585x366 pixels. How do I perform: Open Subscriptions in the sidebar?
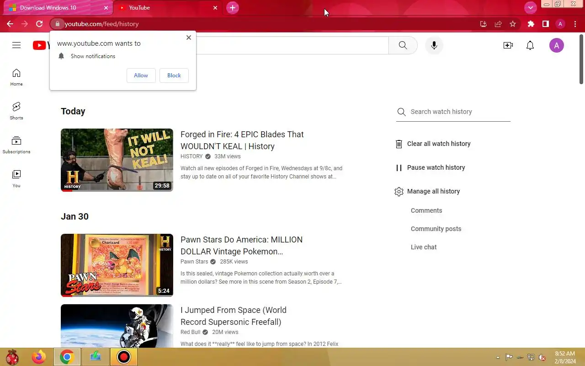tap(16, 145)
